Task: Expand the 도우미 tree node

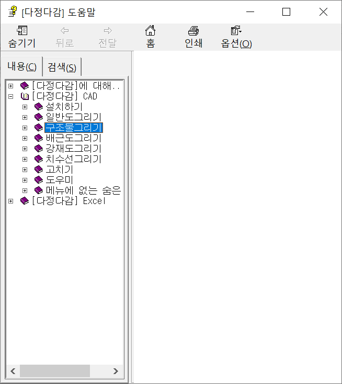Action: pyautogui.click(x=25, y=180)
